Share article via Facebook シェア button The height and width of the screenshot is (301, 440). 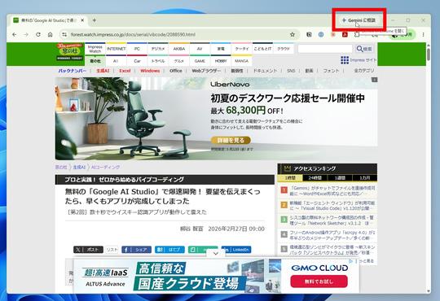[136, 250]
